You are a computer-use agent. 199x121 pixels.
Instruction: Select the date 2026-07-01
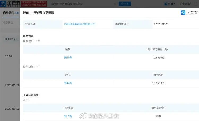point(161,24)
